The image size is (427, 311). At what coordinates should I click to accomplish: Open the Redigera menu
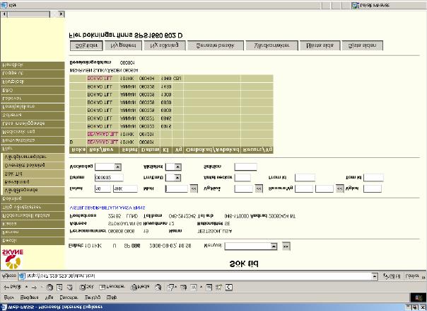(x=30, y=298)
